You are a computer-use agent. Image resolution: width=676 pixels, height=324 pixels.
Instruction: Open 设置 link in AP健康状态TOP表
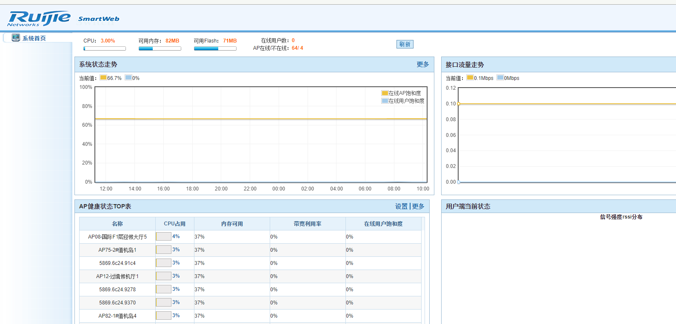(401, 207)
